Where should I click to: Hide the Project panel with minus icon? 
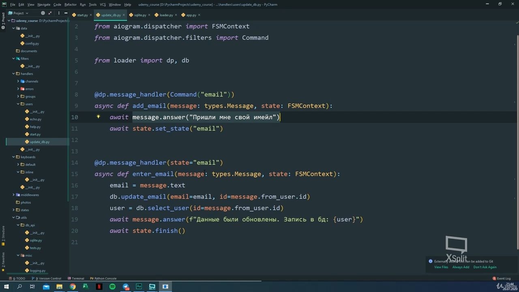pyautogui.click(x=65, y=13)
